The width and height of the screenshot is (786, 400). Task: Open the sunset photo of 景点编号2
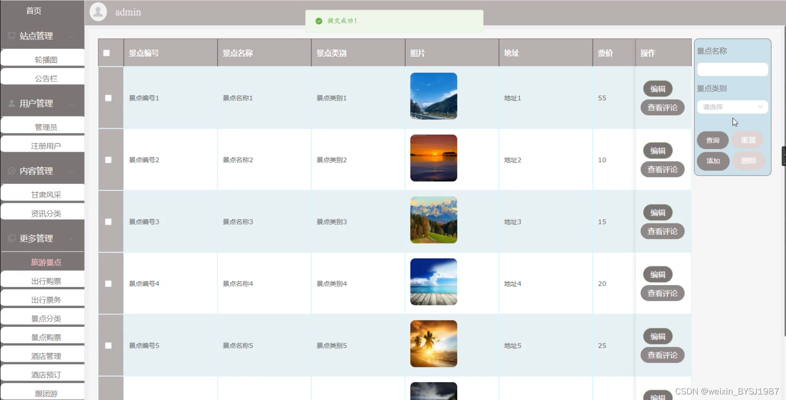point(434,158)
